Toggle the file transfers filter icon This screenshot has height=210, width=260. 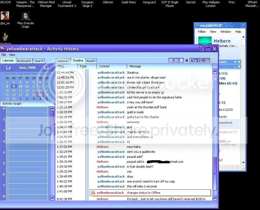182,60
